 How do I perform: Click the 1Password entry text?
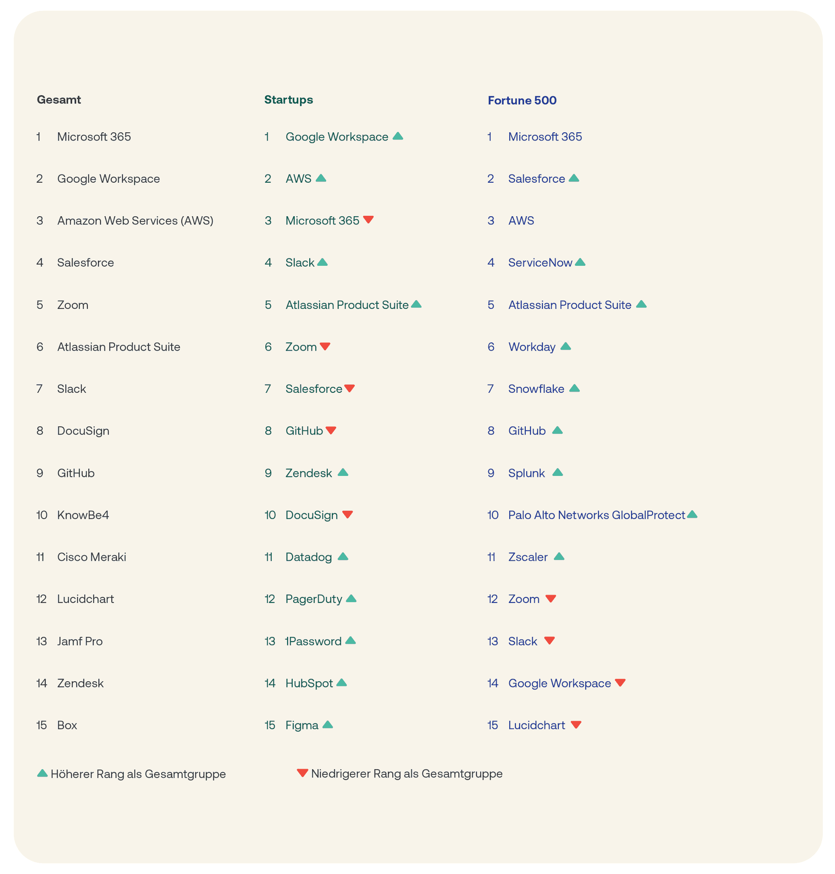314,641
